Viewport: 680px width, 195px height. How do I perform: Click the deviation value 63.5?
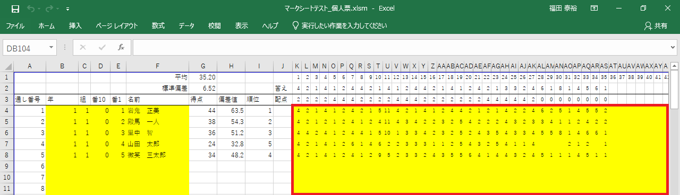click(x=231, y=111)
